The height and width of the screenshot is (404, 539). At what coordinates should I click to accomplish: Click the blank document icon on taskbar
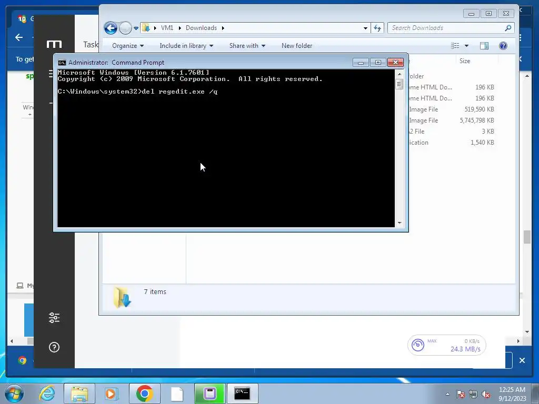pyautogui.click(x=177, y=393)
